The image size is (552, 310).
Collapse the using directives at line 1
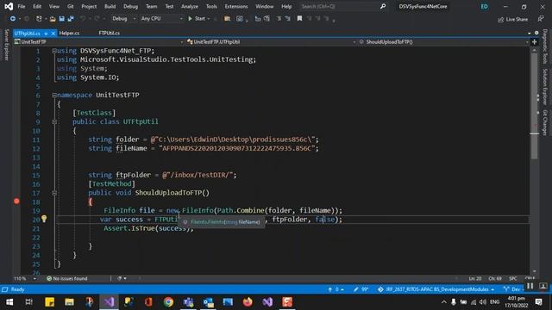pyautogui.click(x=54, y=51)
